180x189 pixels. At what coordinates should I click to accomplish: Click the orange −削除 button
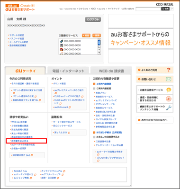pos(97,36)
